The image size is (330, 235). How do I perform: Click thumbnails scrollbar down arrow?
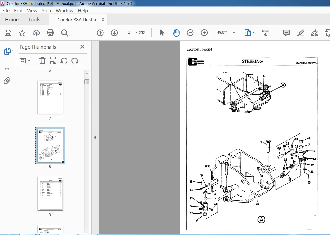tap(87, 230)
